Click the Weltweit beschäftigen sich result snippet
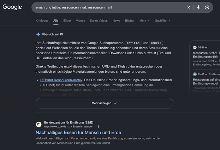 (98, 140)
